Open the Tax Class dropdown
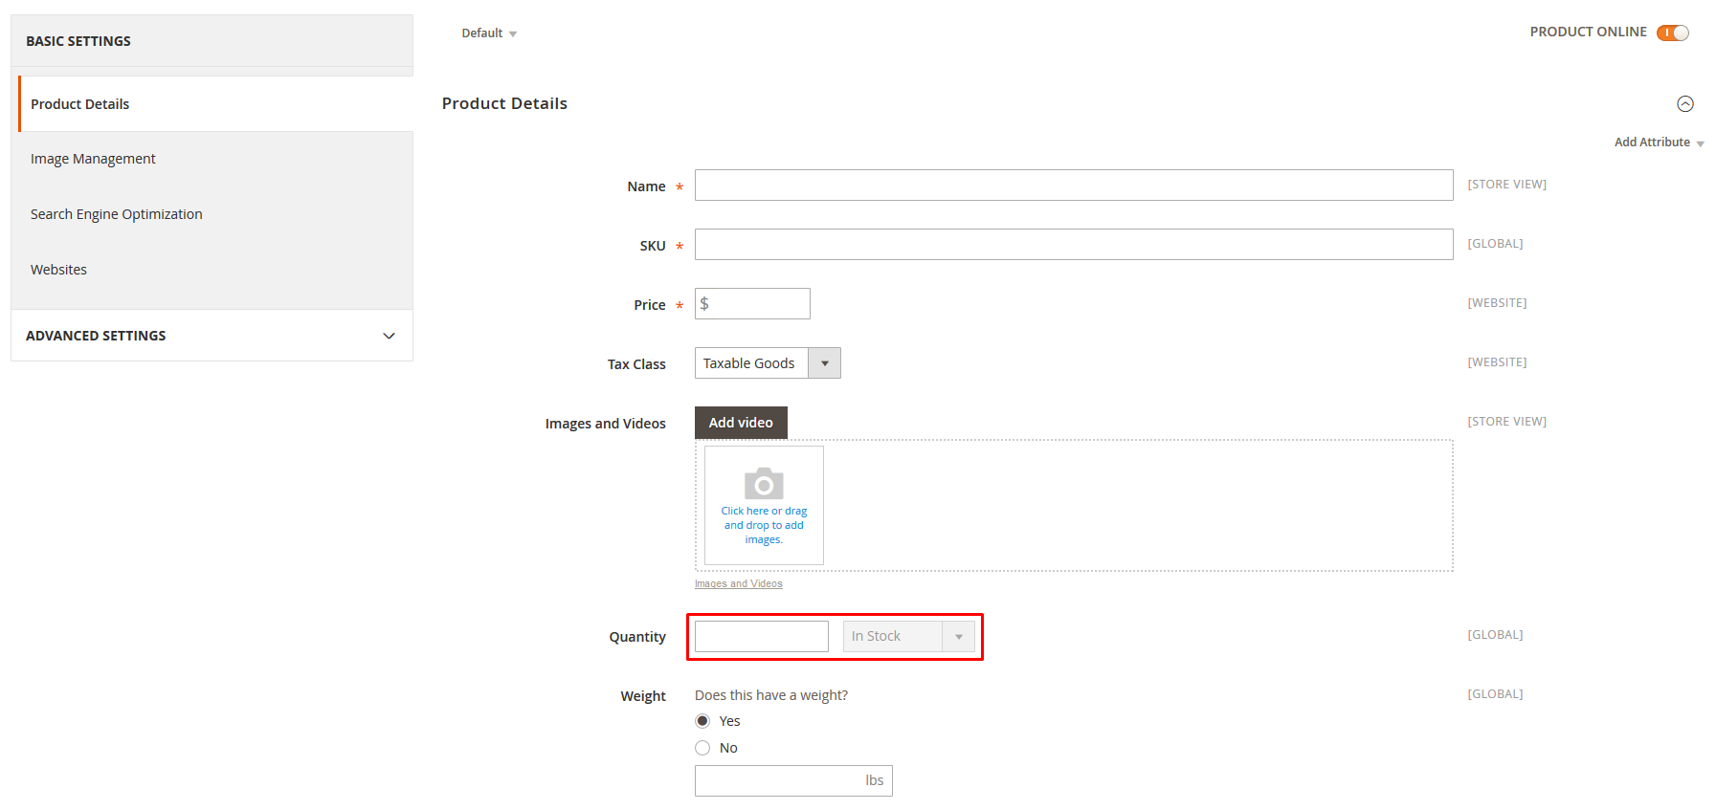The image size is (1716, 810). pos(767,363)
